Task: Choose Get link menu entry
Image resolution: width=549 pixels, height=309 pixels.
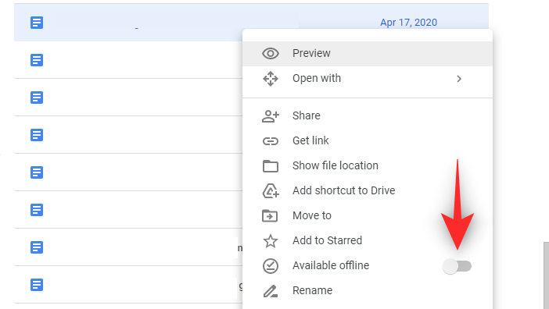Action: click(368, 141)
